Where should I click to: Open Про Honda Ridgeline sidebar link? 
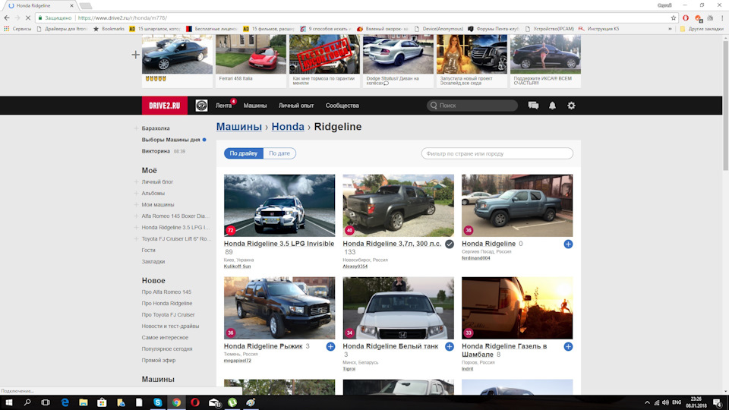click(167, 304)
